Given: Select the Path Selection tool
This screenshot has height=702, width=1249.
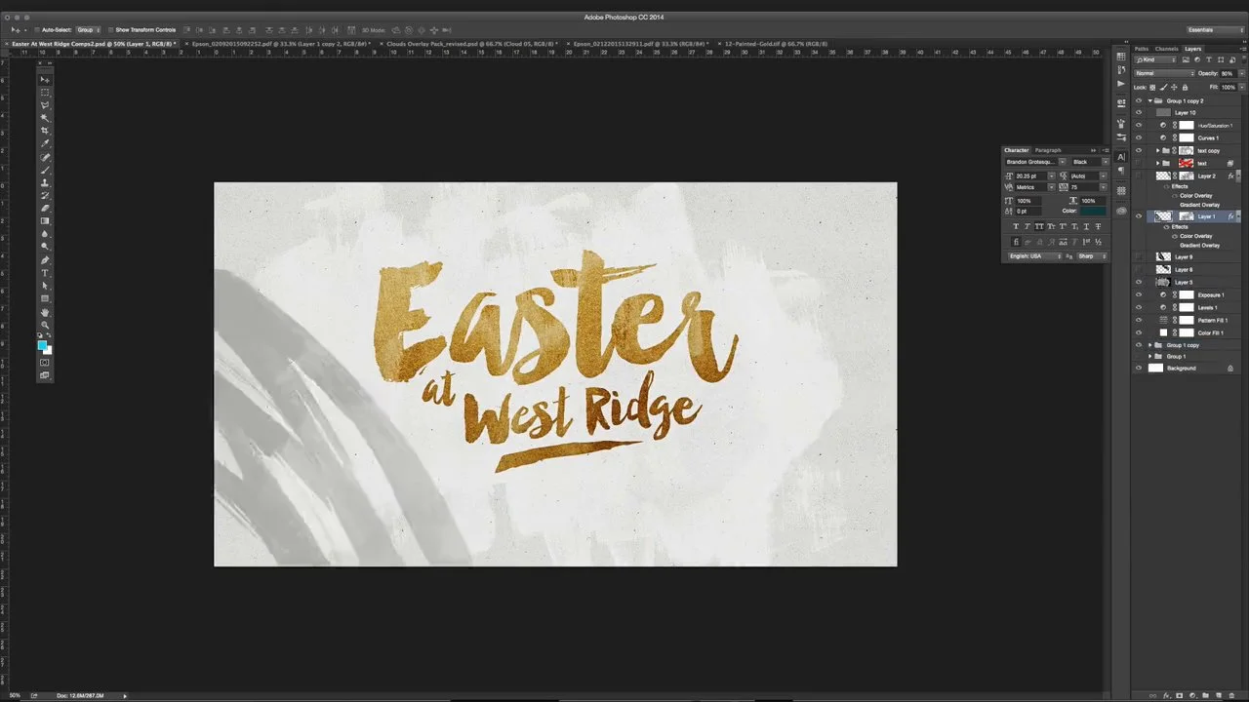Looking at the screenshot, I should (44, 286).
